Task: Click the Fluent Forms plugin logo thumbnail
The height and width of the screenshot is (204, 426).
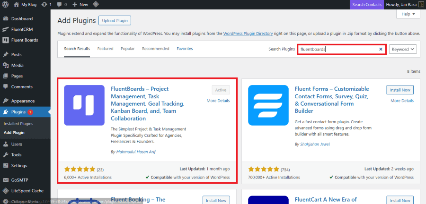Action: coord(268,105)
